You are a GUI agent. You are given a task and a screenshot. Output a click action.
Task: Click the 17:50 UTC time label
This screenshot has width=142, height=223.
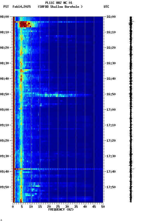click(x=111, y=187)
